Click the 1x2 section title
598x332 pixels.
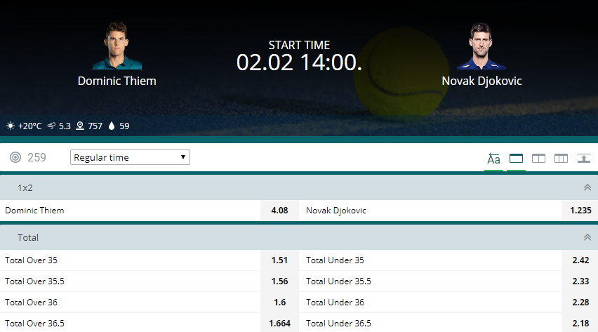25,187
